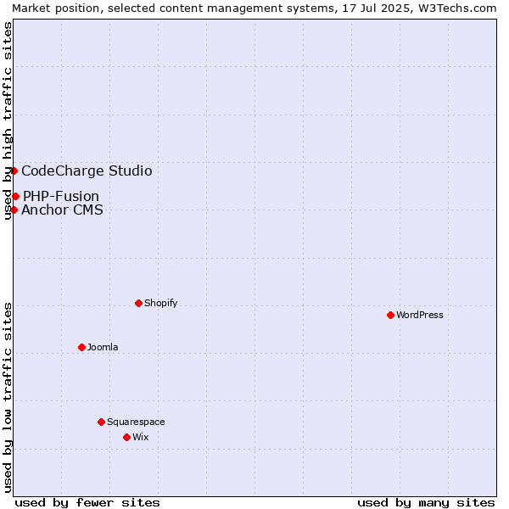The height and width of the screenshot is (509, 509).
Task: Click the 'Anchor CMS' label
Action: [x=62, y=210]
